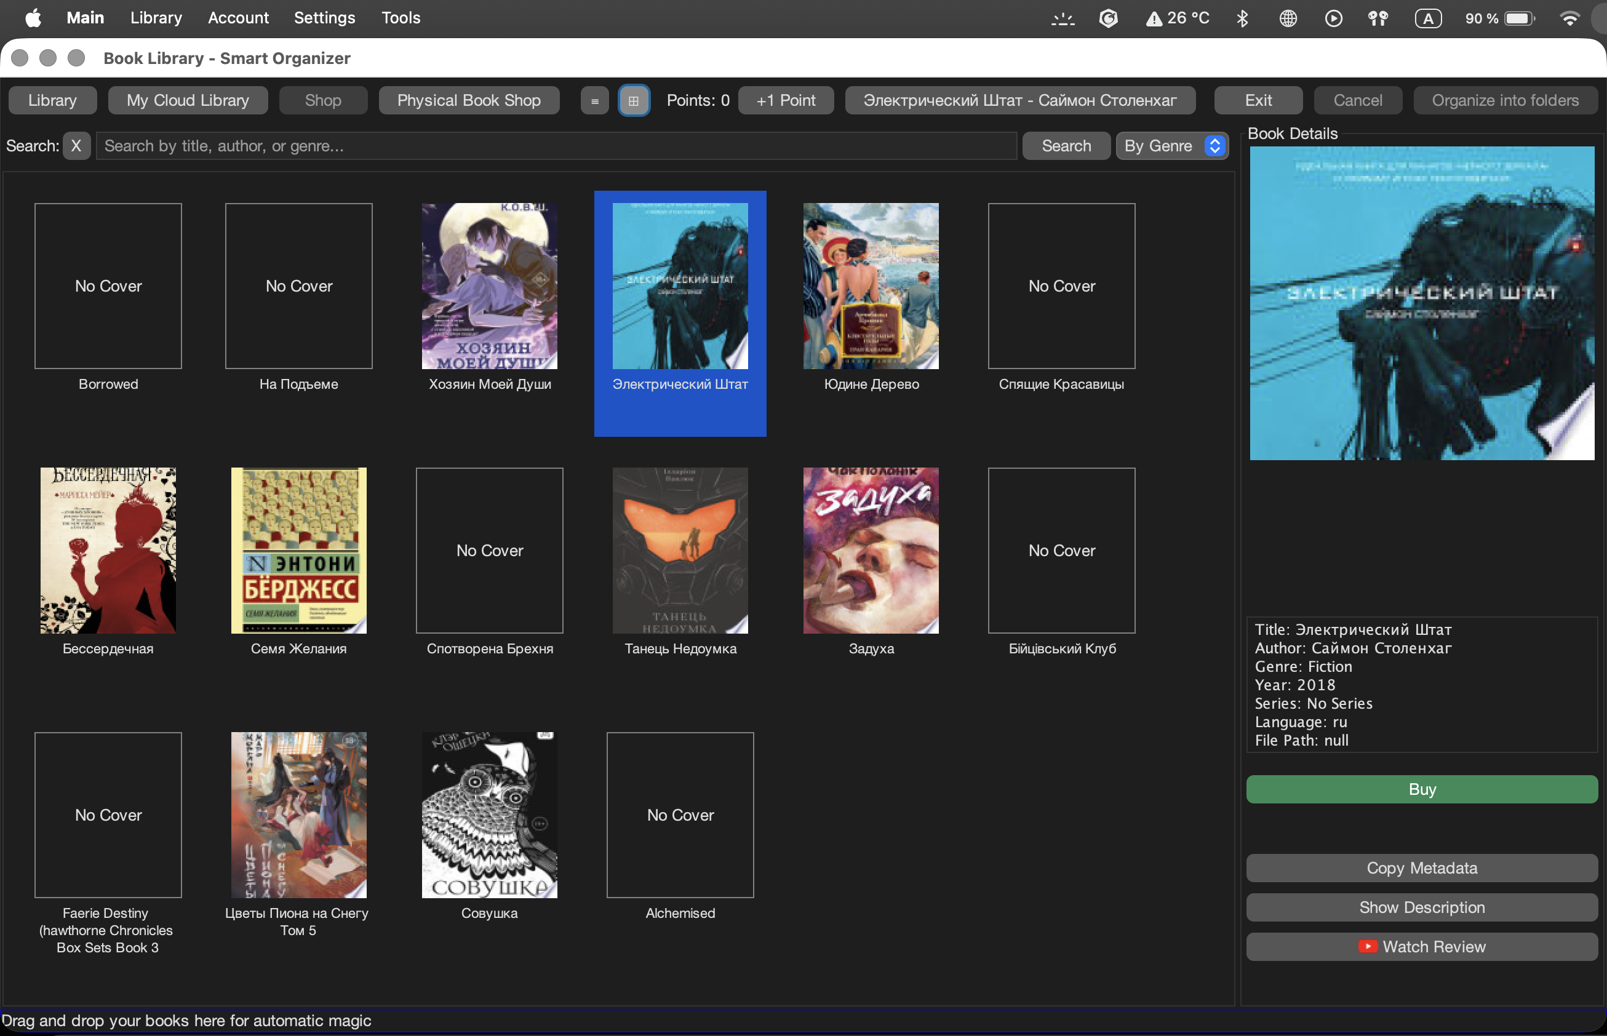Image resolution: width=1607 pixels, height=1036 pixels.
Task: Select the Спотворена Брехня book
Action: point(489,550)
